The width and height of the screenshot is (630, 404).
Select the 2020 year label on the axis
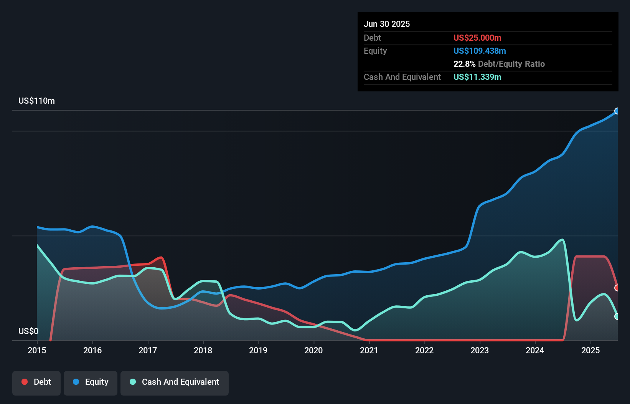pos(313,350)
